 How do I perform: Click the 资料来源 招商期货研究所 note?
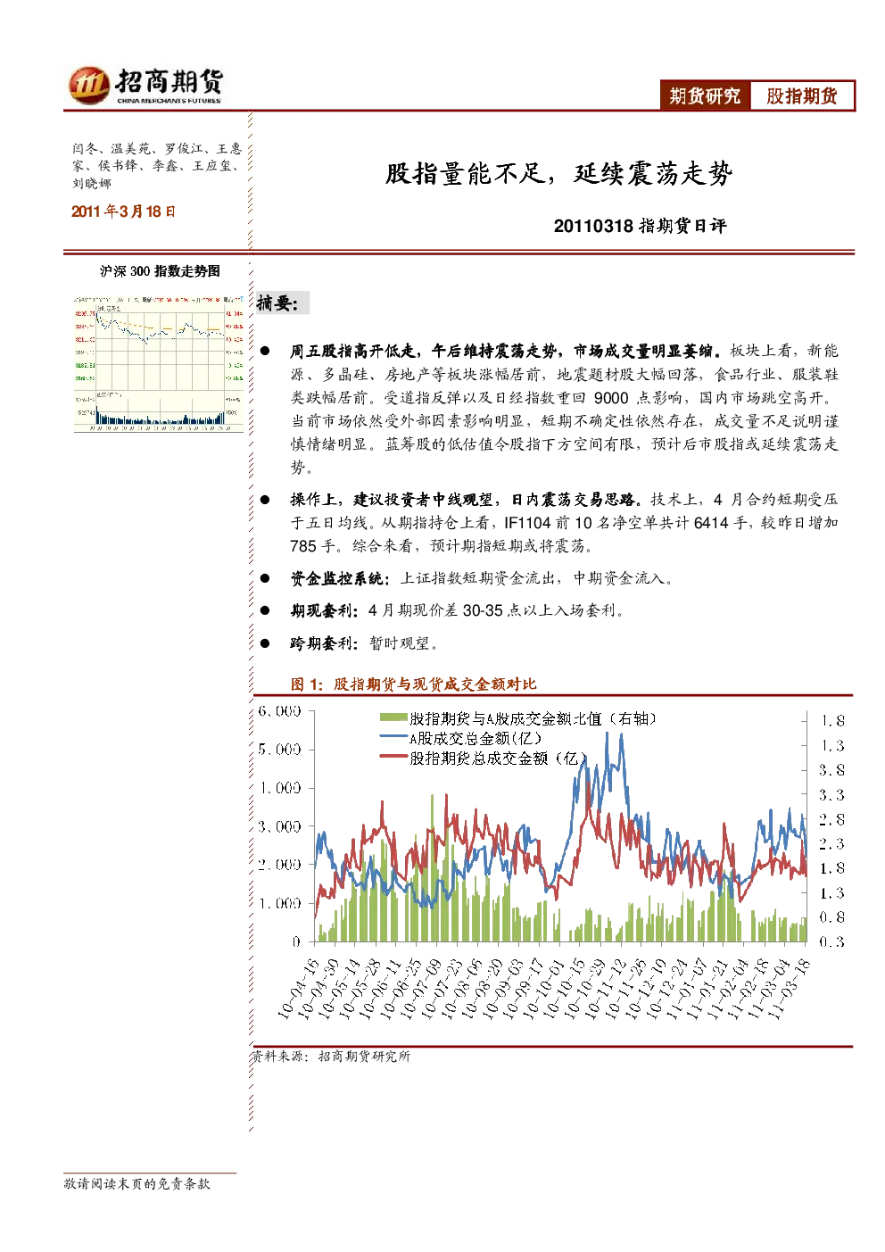click(330, 1056)
